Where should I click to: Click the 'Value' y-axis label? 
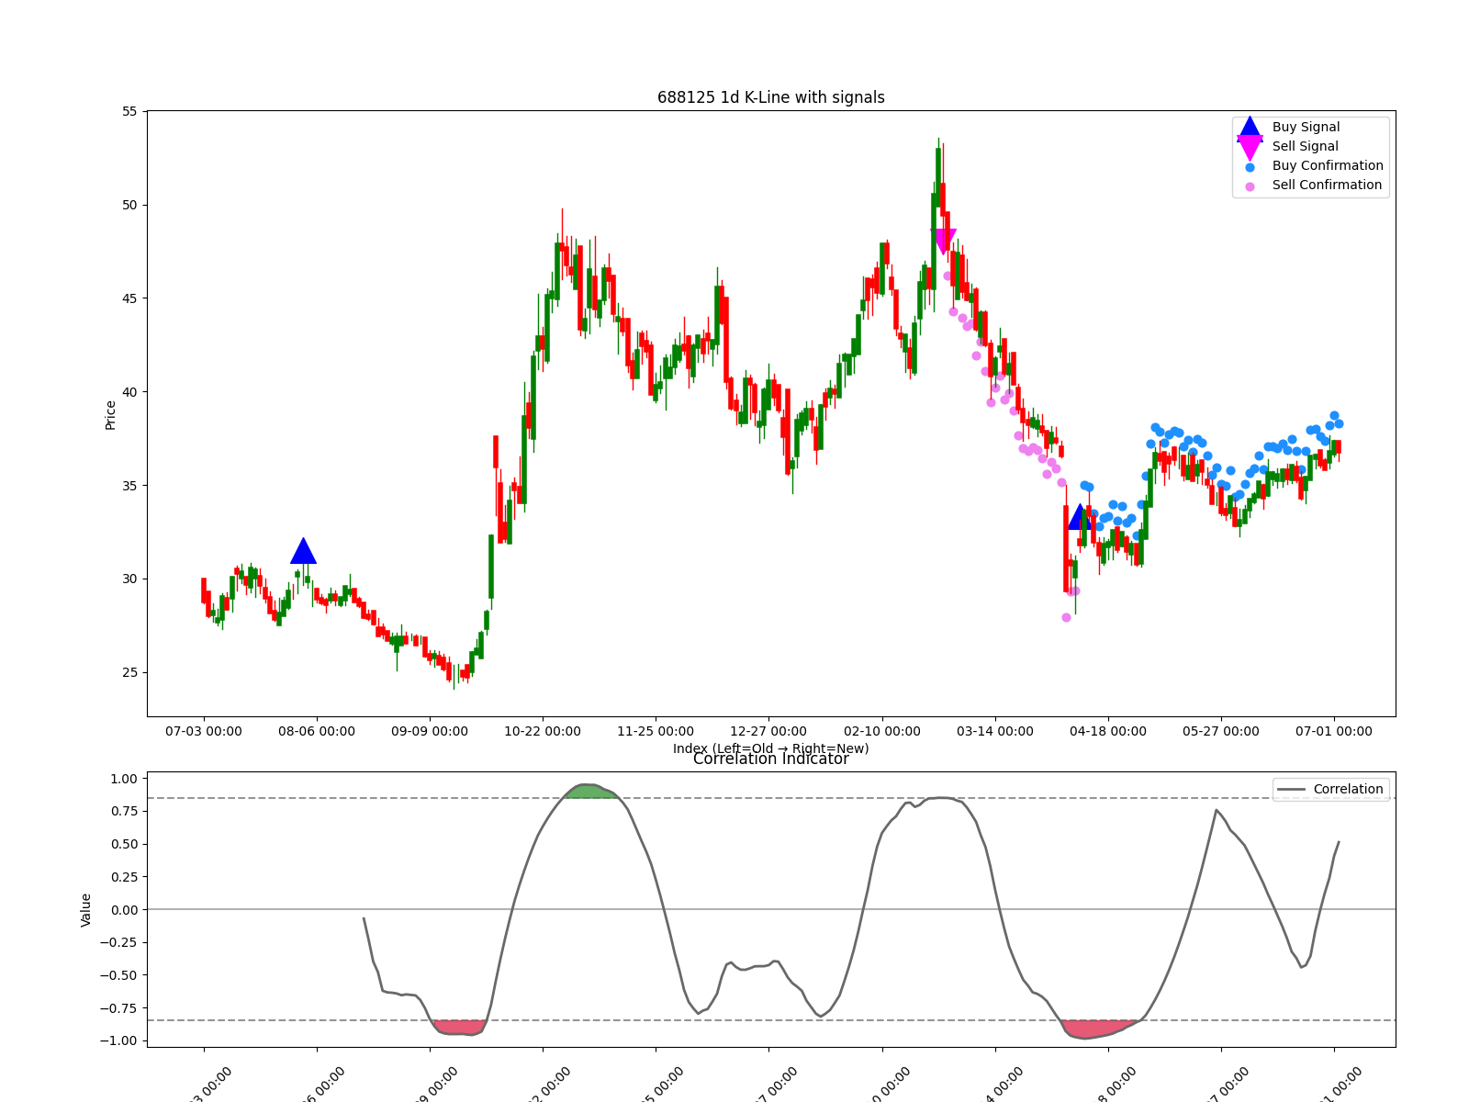86,910
